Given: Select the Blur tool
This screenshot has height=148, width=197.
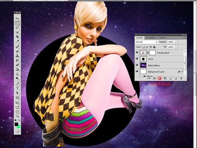Looking at the screenshot, I should [17, 74].
